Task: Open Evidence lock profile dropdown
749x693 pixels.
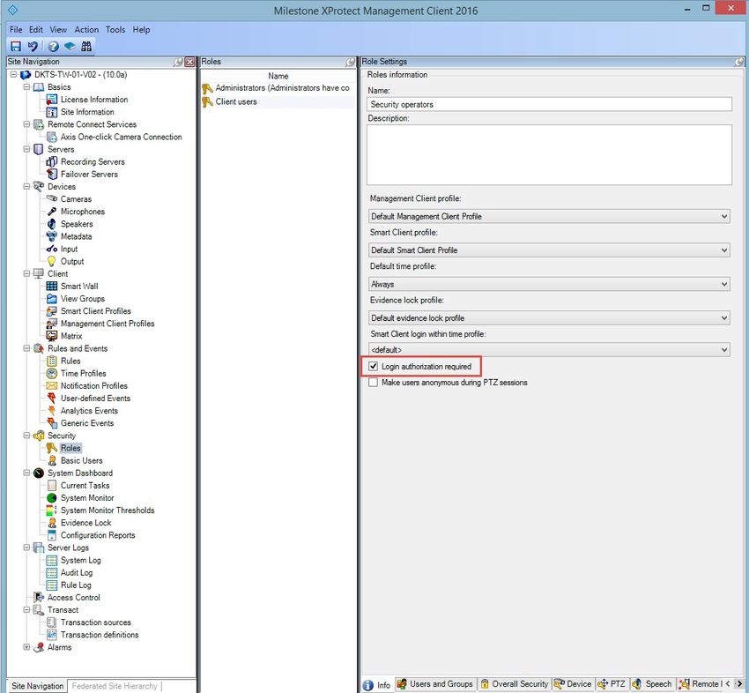Action: tap(549, 318)
